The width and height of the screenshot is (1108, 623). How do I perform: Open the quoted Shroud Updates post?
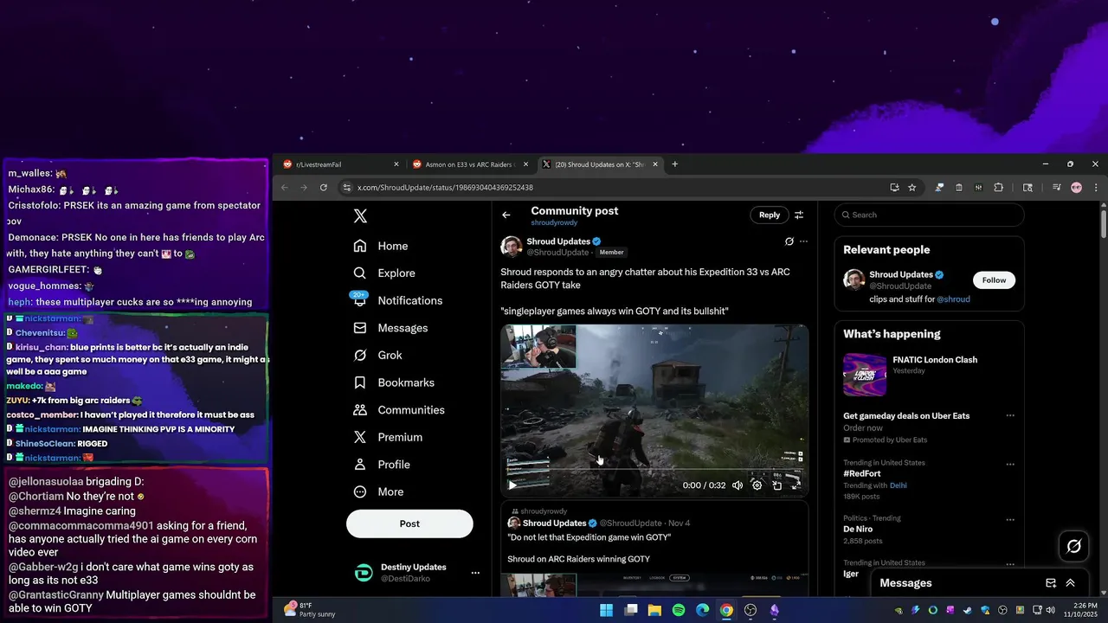coord(654,549)
